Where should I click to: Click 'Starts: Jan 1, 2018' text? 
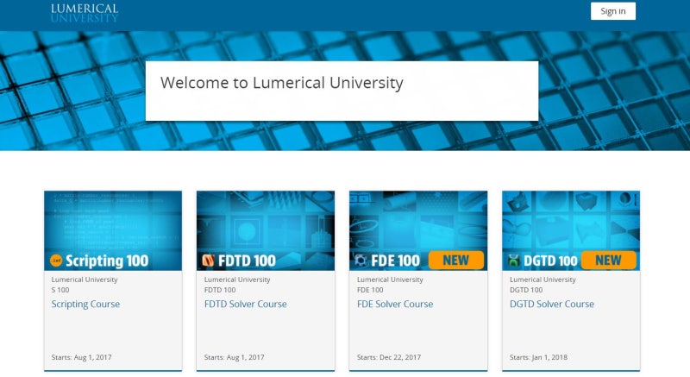(538, 357)
